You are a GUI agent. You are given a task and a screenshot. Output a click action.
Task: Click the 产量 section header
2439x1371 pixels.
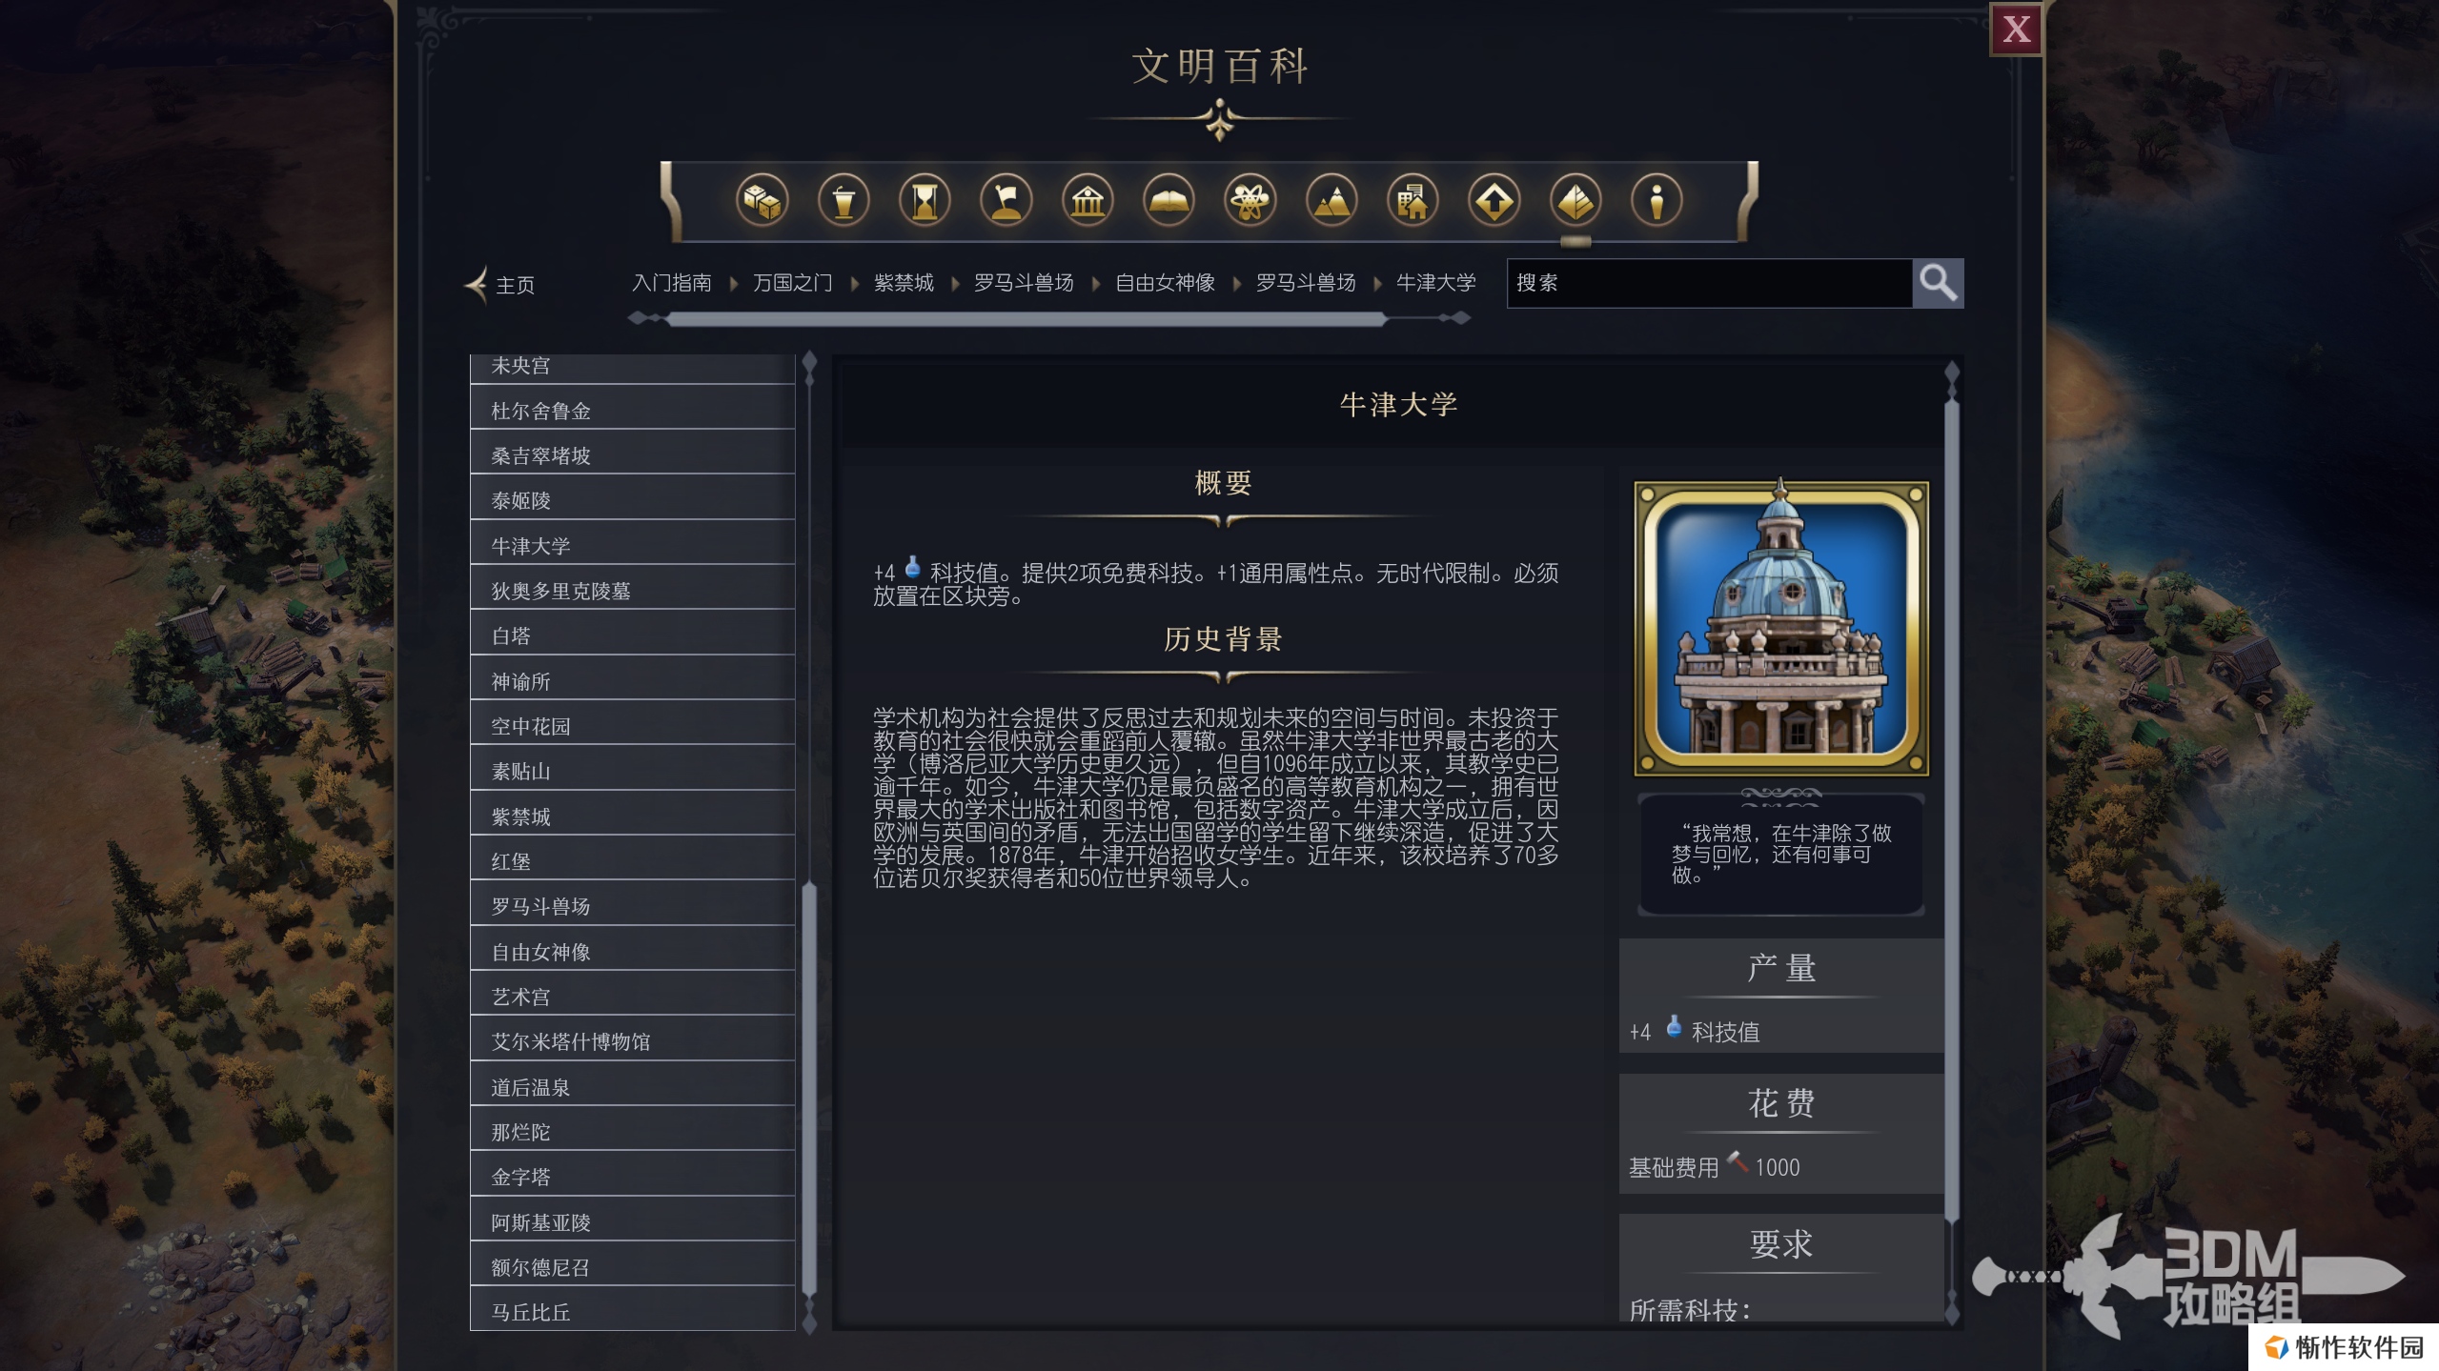[x=1780, y=968]
